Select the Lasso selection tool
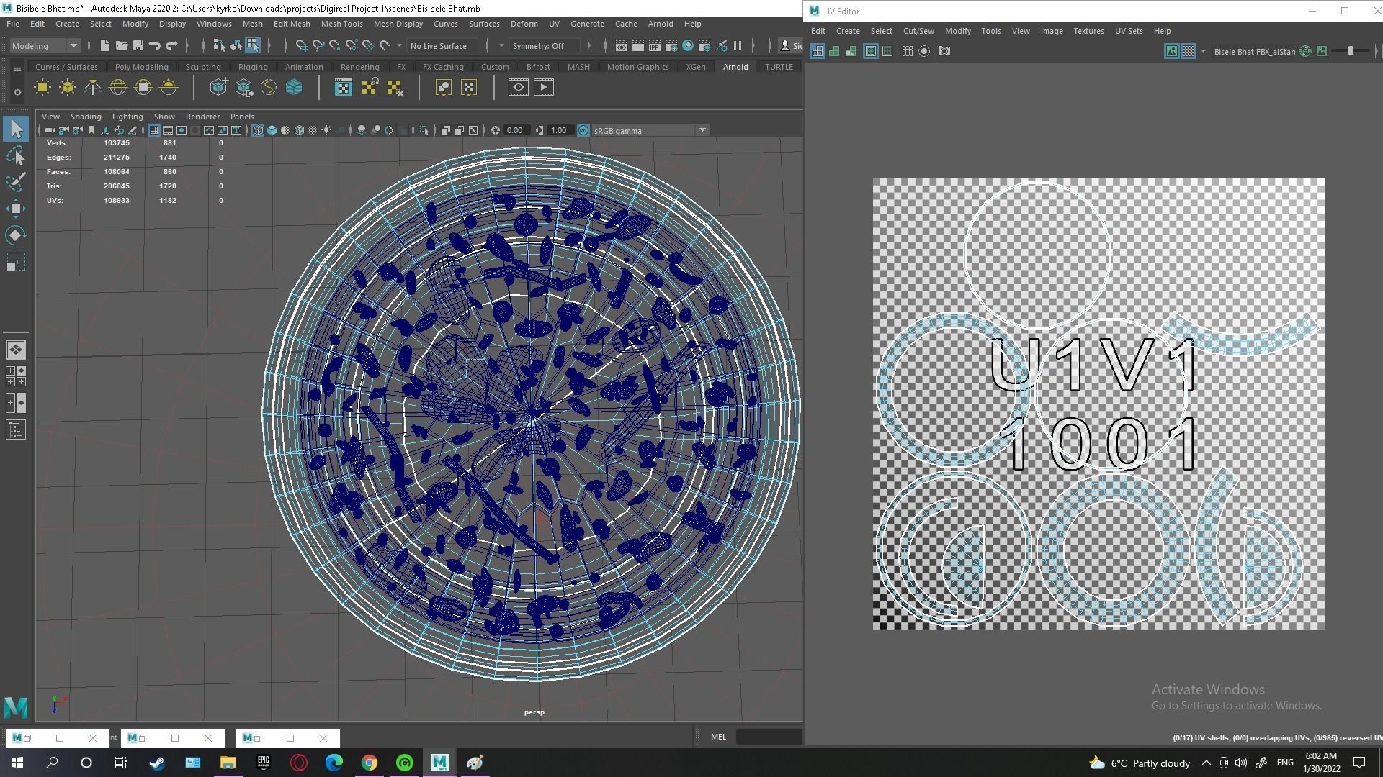The width and height of the screenshot is (1383, 777). pyautogui.click(x=16, y=155)
